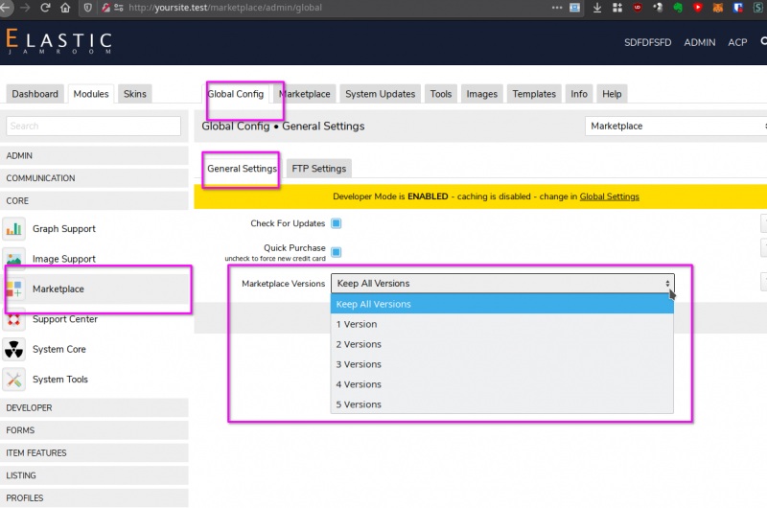Open the Graph Support module icon
This screenshot has width=767, height=508.
(14, 229)
